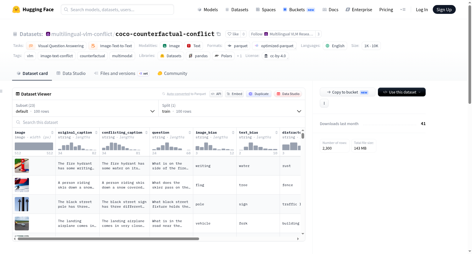472x254 pixels.
Task: Select the Text modality tag
Action: tap(194, 46)
